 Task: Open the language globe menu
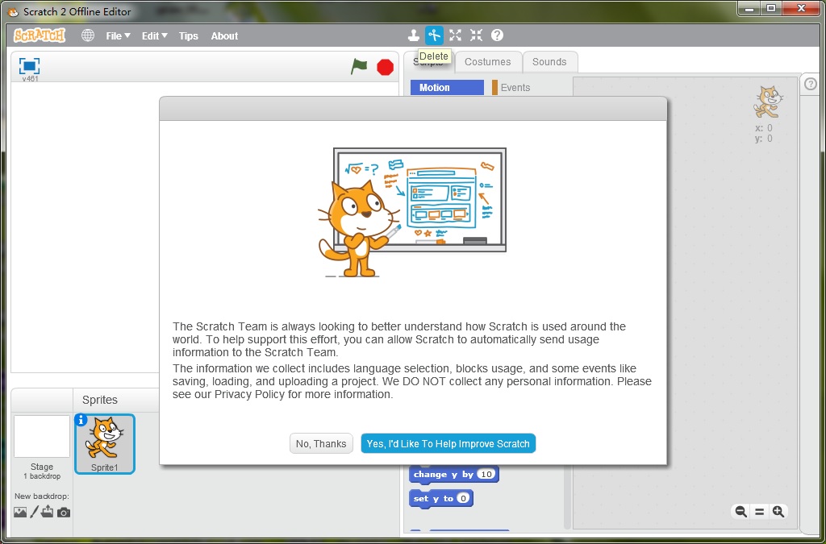point(88,35)
